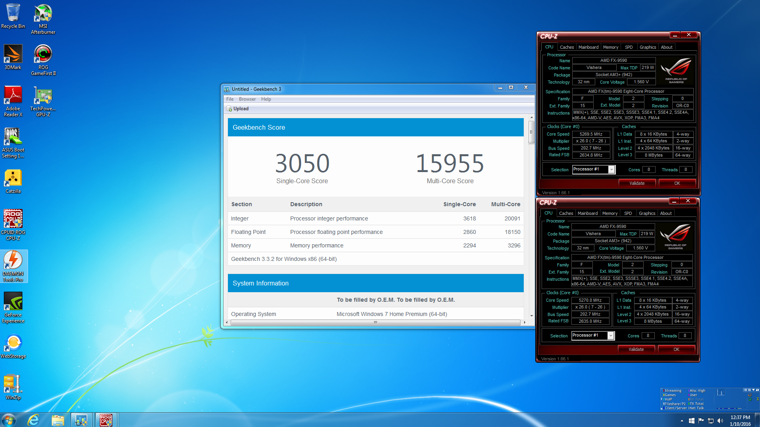Switch to Memory tab in lower CPU-Z
Viewport: 760px width, 427px height.
click(x=610, y=213)
